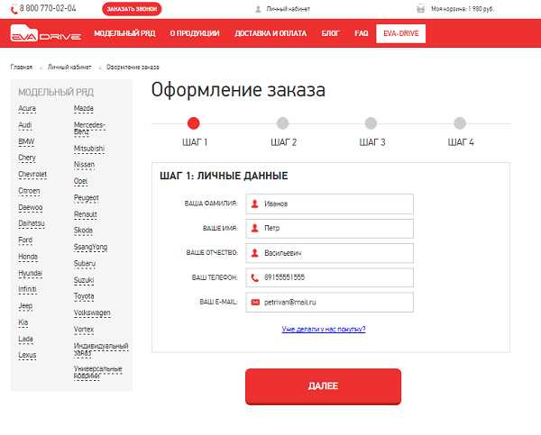The image size is (541, 435).
Task: Click the Заказать звонок button
Action: point(132,9)
